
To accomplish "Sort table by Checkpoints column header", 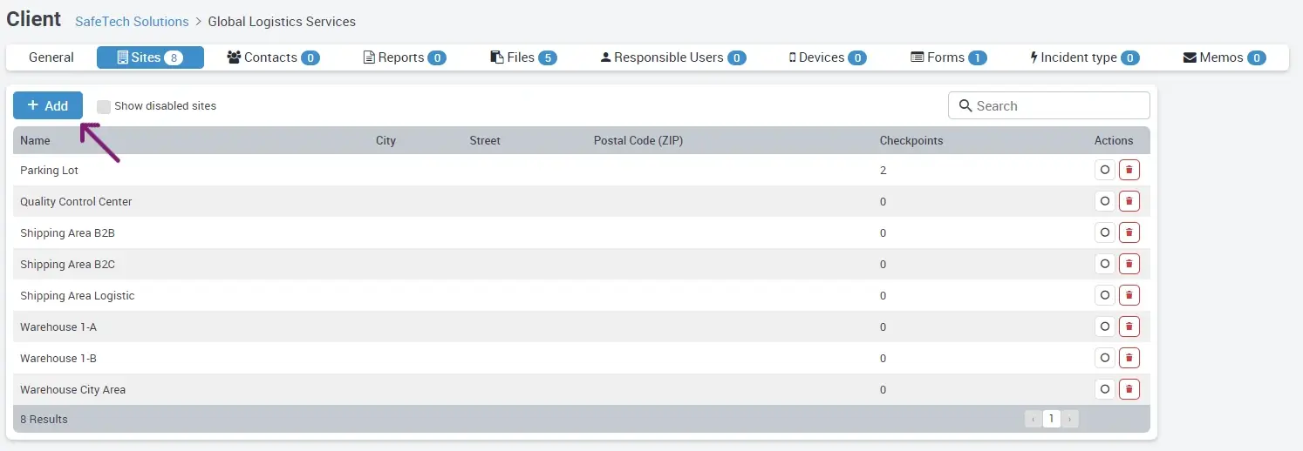I will pos(911,140).
